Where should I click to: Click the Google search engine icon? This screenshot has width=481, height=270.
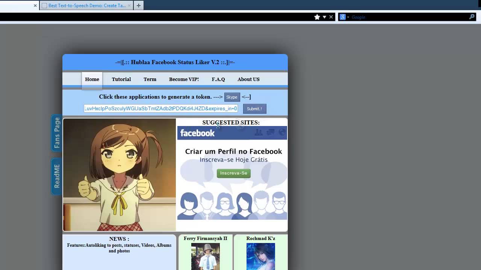(x=342, y=17)
